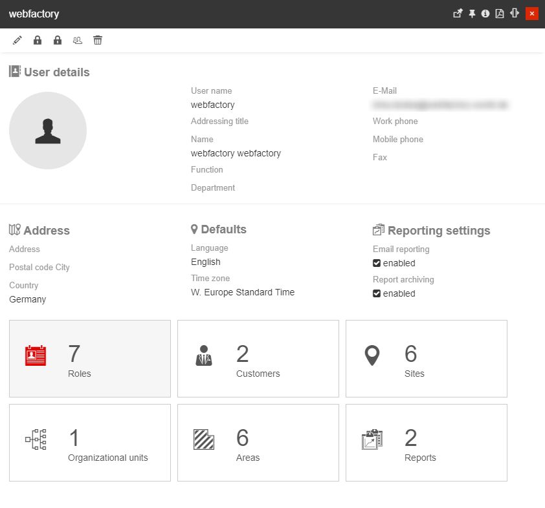Click the user group icon in toolbar
Viewport: 545px width, 508px height.
coord(78,41)
